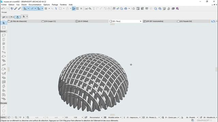Toggle the grid snap icon

coord(46,8)
